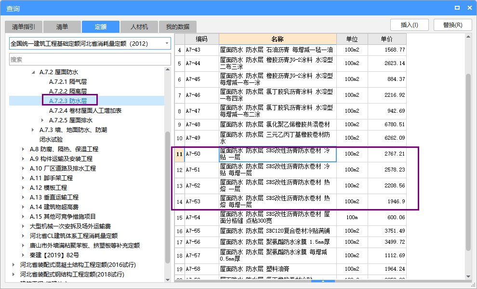Expand the A.10 厂区道路及排水工程 node

coord(23,169)
